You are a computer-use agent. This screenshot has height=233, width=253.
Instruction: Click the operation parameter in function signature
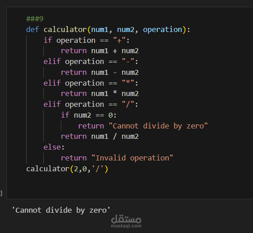(x=163, y=30)
